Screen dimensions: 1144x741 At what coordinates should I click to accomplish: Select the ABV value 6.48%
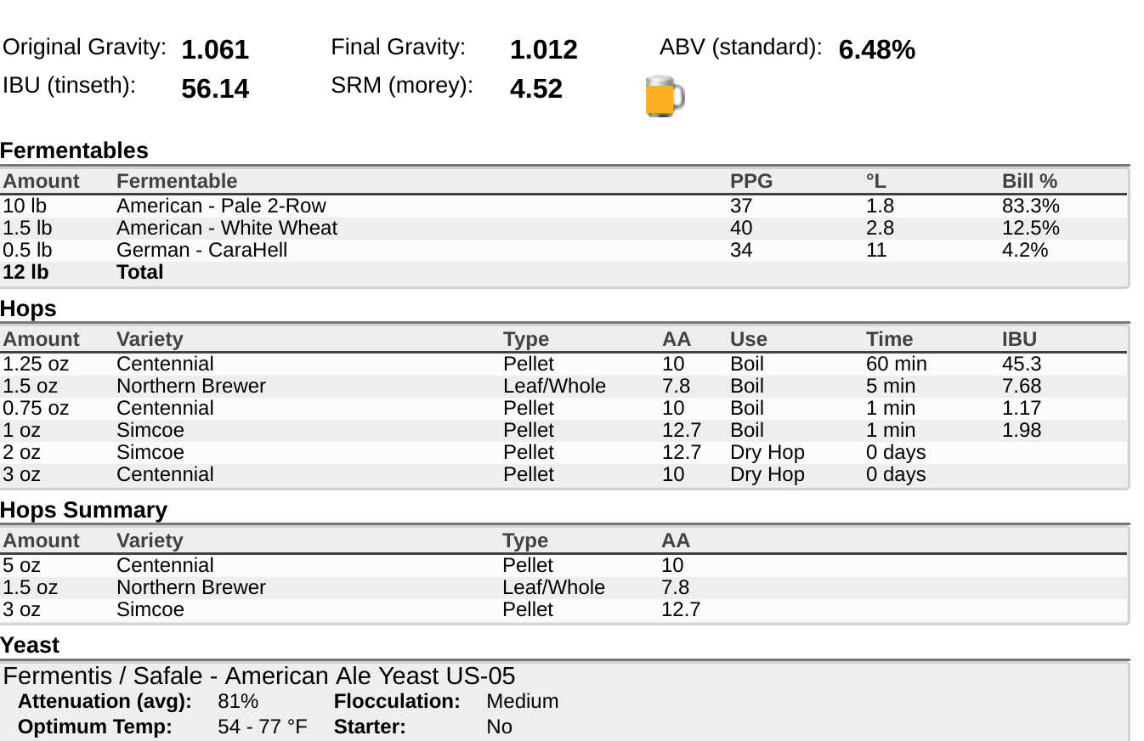pyautogui.click(x=877, y=50)
